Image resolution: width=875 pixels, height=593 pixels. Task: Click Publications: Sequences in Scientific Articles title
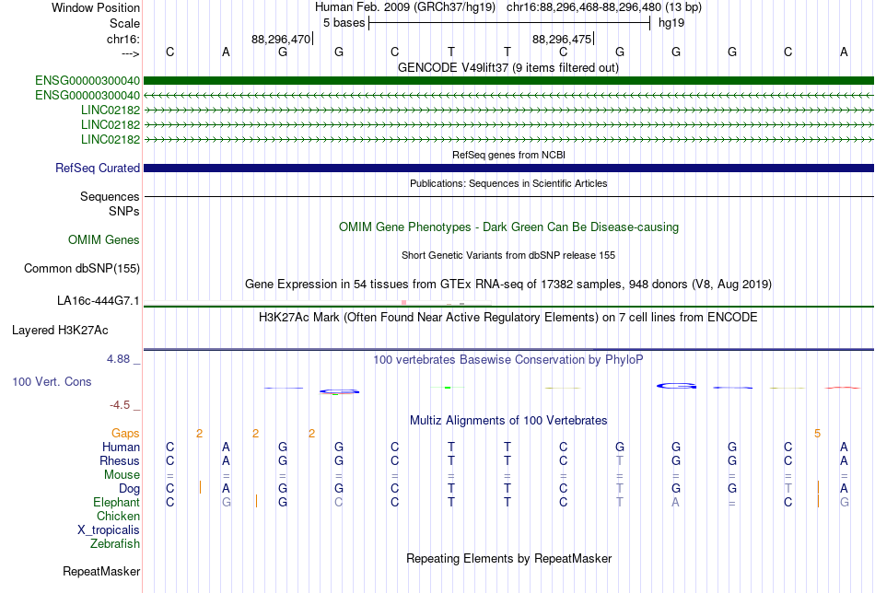508,183
